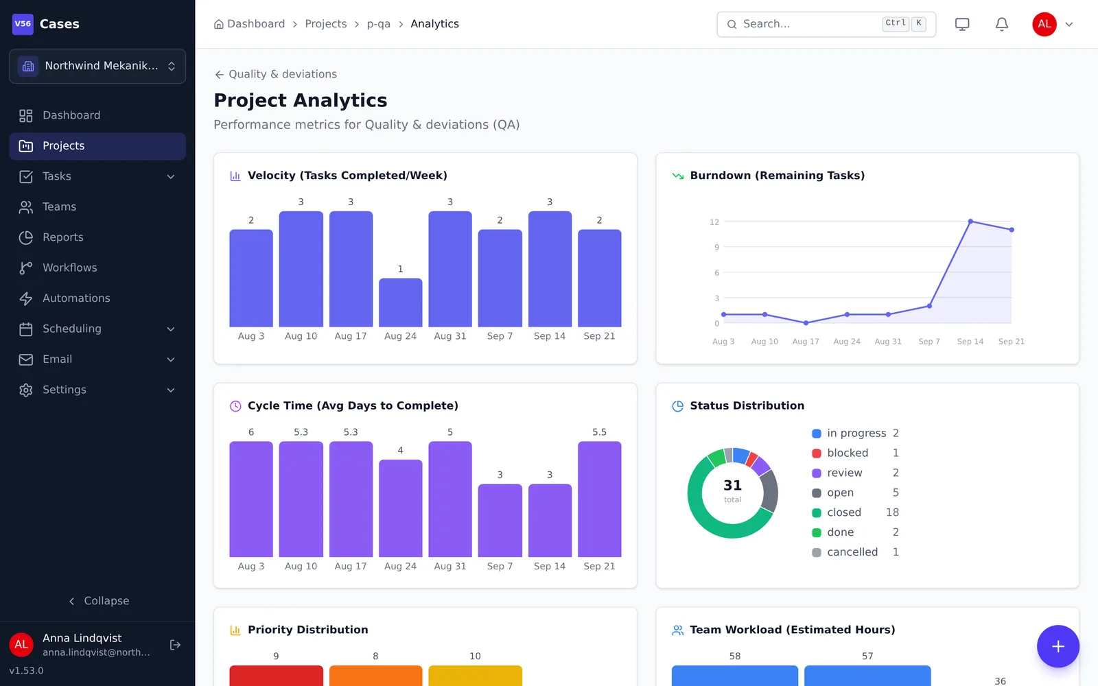
Task: Click the donut chart 31 total center
Action: pyautogui.click(x=733, y=491)
